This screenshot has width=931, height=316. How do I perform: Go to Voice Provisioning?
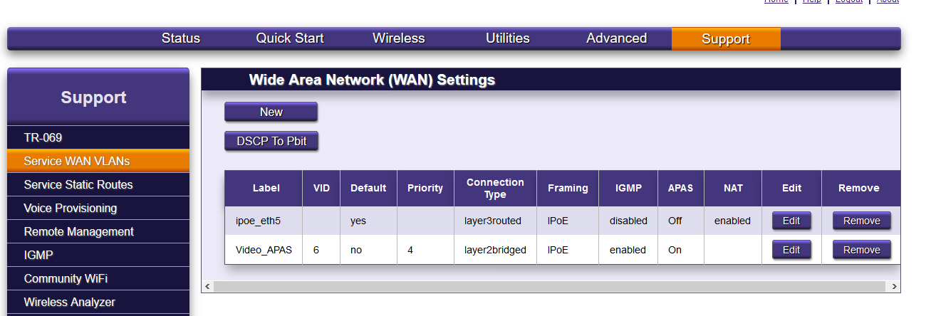tap(70, 208)
